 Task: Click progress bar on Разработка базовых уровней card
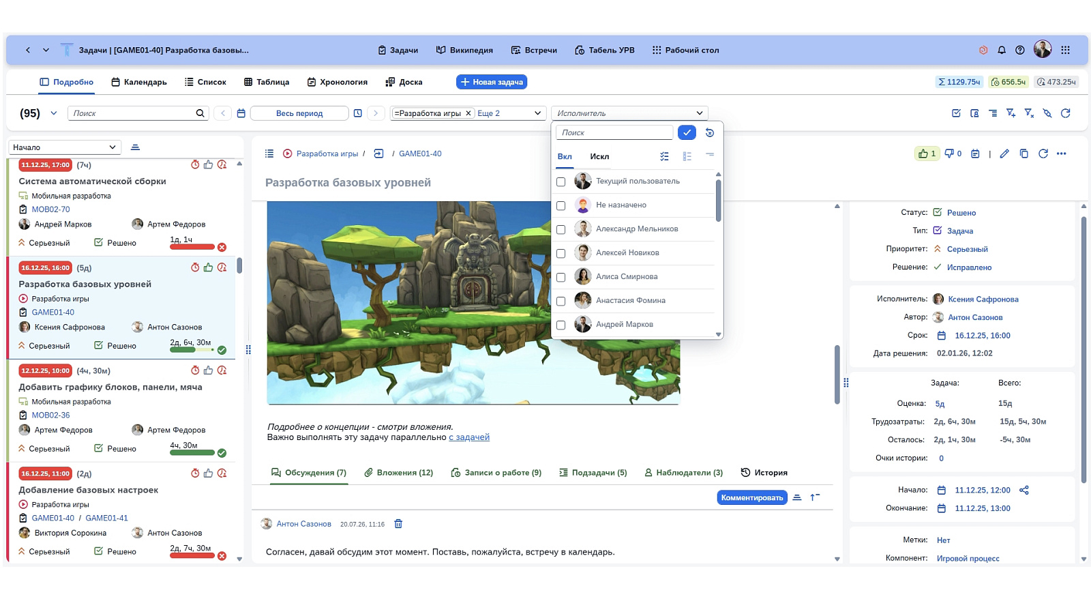click(x=192, y=350)
